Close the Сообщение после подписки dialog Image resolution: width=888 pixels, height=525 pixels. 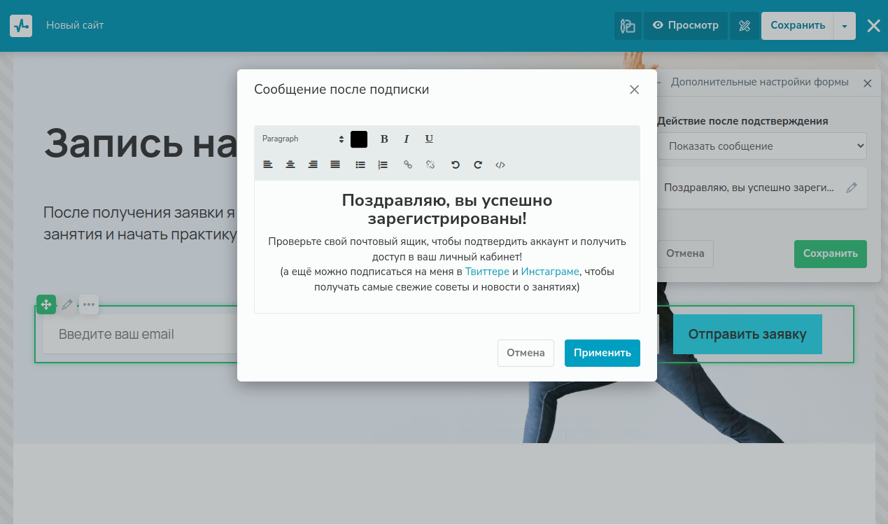coord(634,90)
